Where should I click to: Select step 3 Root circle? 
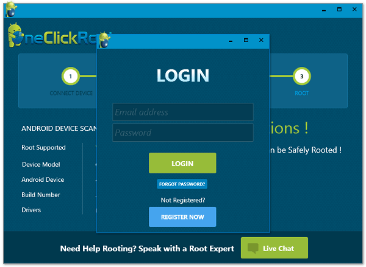pos(301,76)
